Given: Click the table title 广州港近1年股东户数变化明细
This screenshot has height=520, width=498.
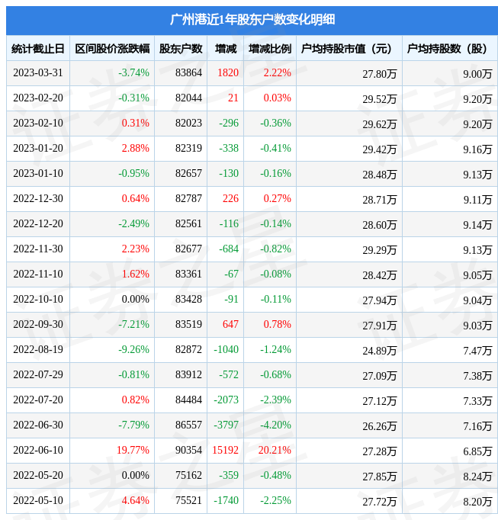Looking at the screenshot, I should [x=252, y=20].
